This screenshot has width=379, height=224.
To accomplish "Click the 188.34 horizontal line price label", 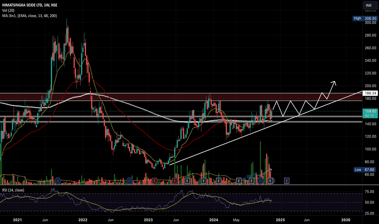I will point(370,93).
